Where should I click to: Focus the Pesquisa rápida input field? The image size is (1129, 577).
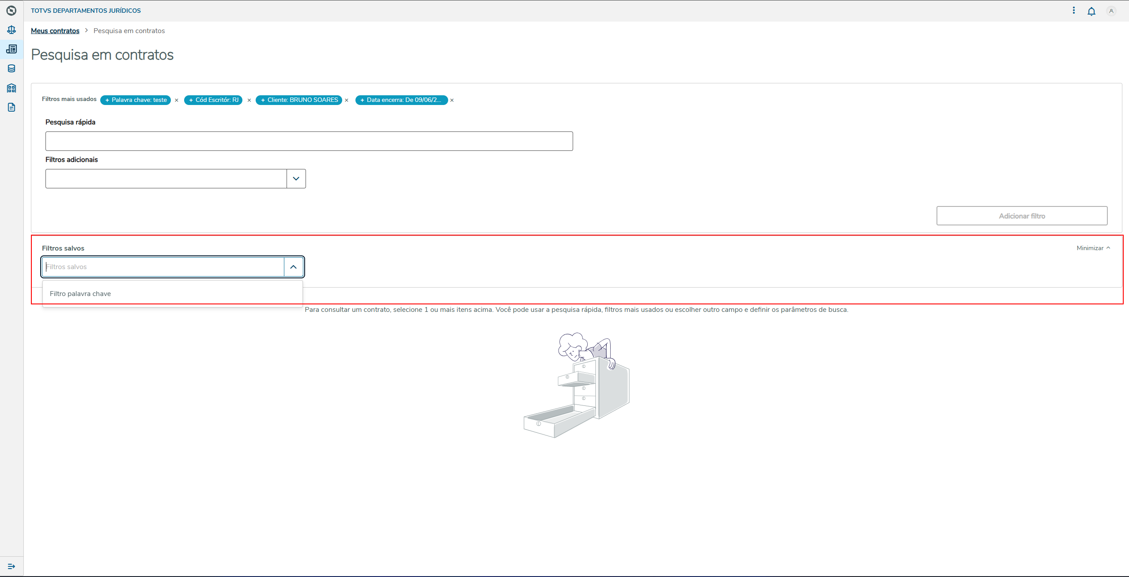point(309,141)
